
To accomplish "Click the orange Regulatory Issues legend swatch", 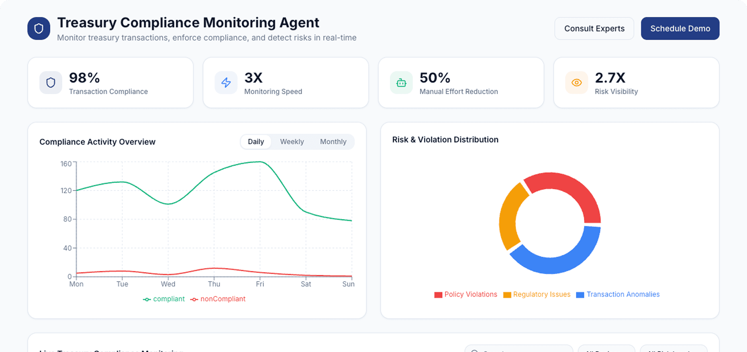I will tap(507, 295).
